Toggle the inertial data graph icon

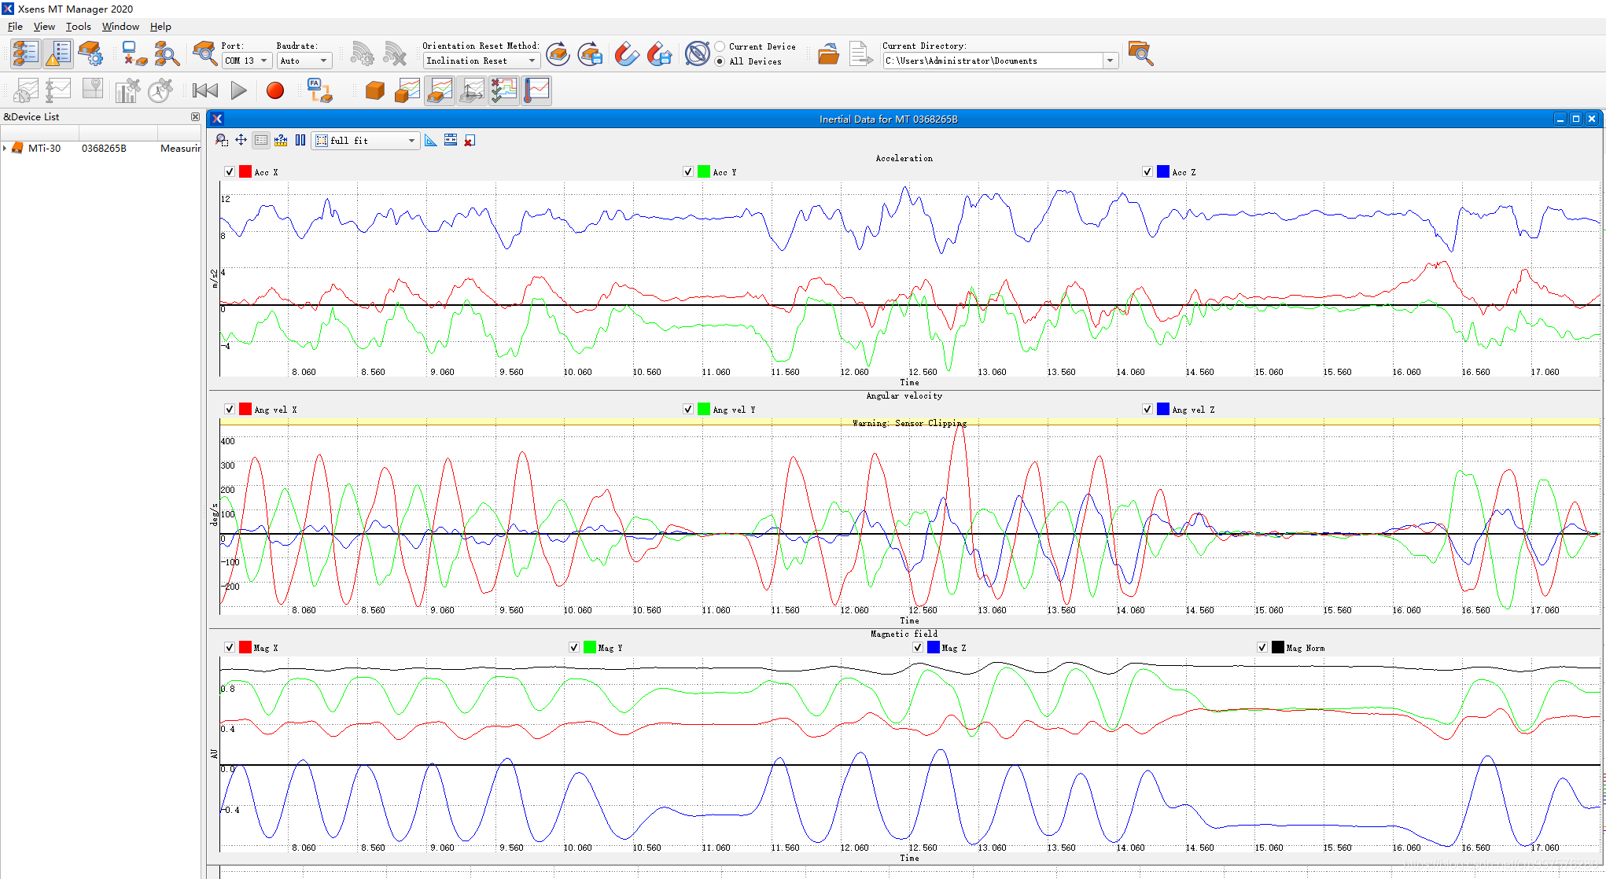pyautogui.click(x=440, y=91)
